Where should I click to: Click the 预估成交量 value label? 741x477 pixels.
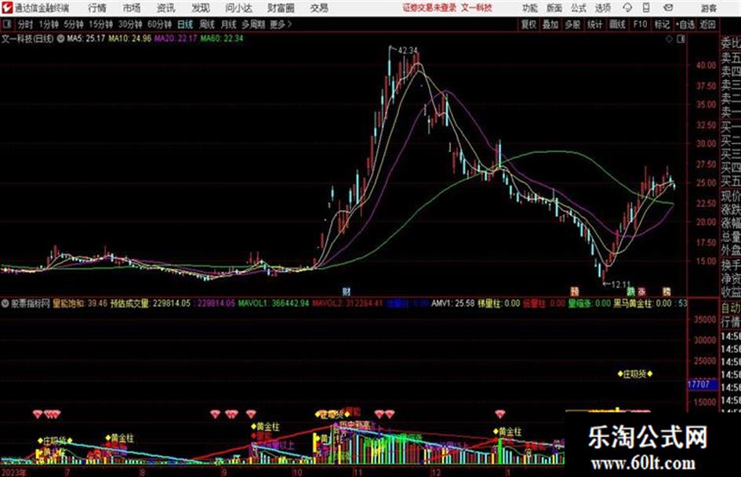point(151,303)
